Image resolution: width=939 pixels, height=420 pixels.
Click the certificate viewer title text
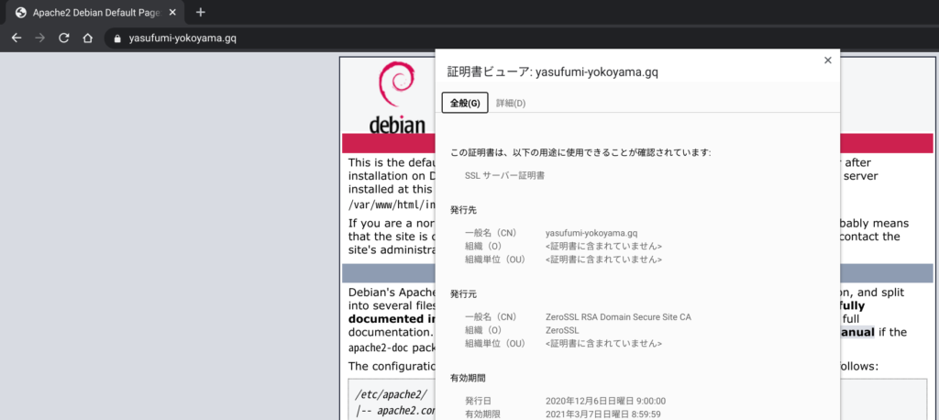553,72
